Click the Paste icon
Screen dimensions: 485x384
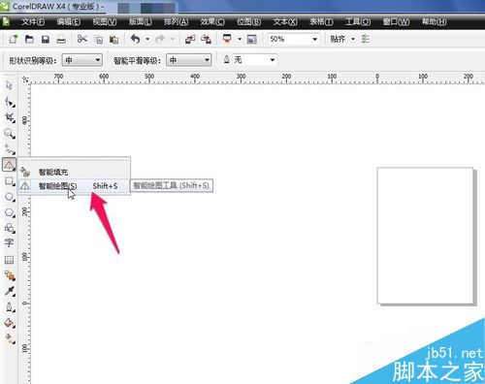[113, 40]
